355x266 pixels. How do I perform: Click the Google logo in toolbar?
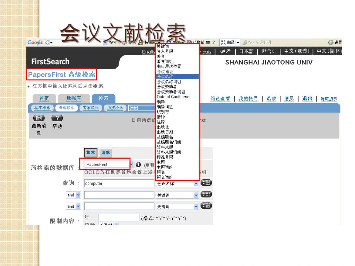point(35,43)
